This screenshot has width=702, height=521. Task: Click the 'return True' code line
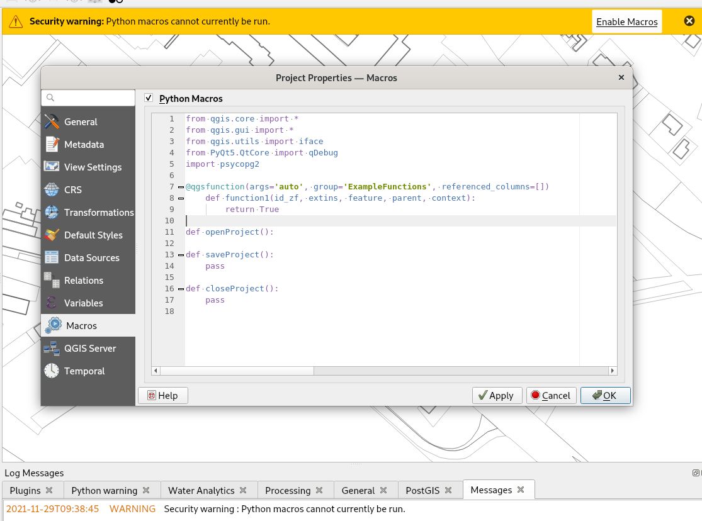[252, 209]
